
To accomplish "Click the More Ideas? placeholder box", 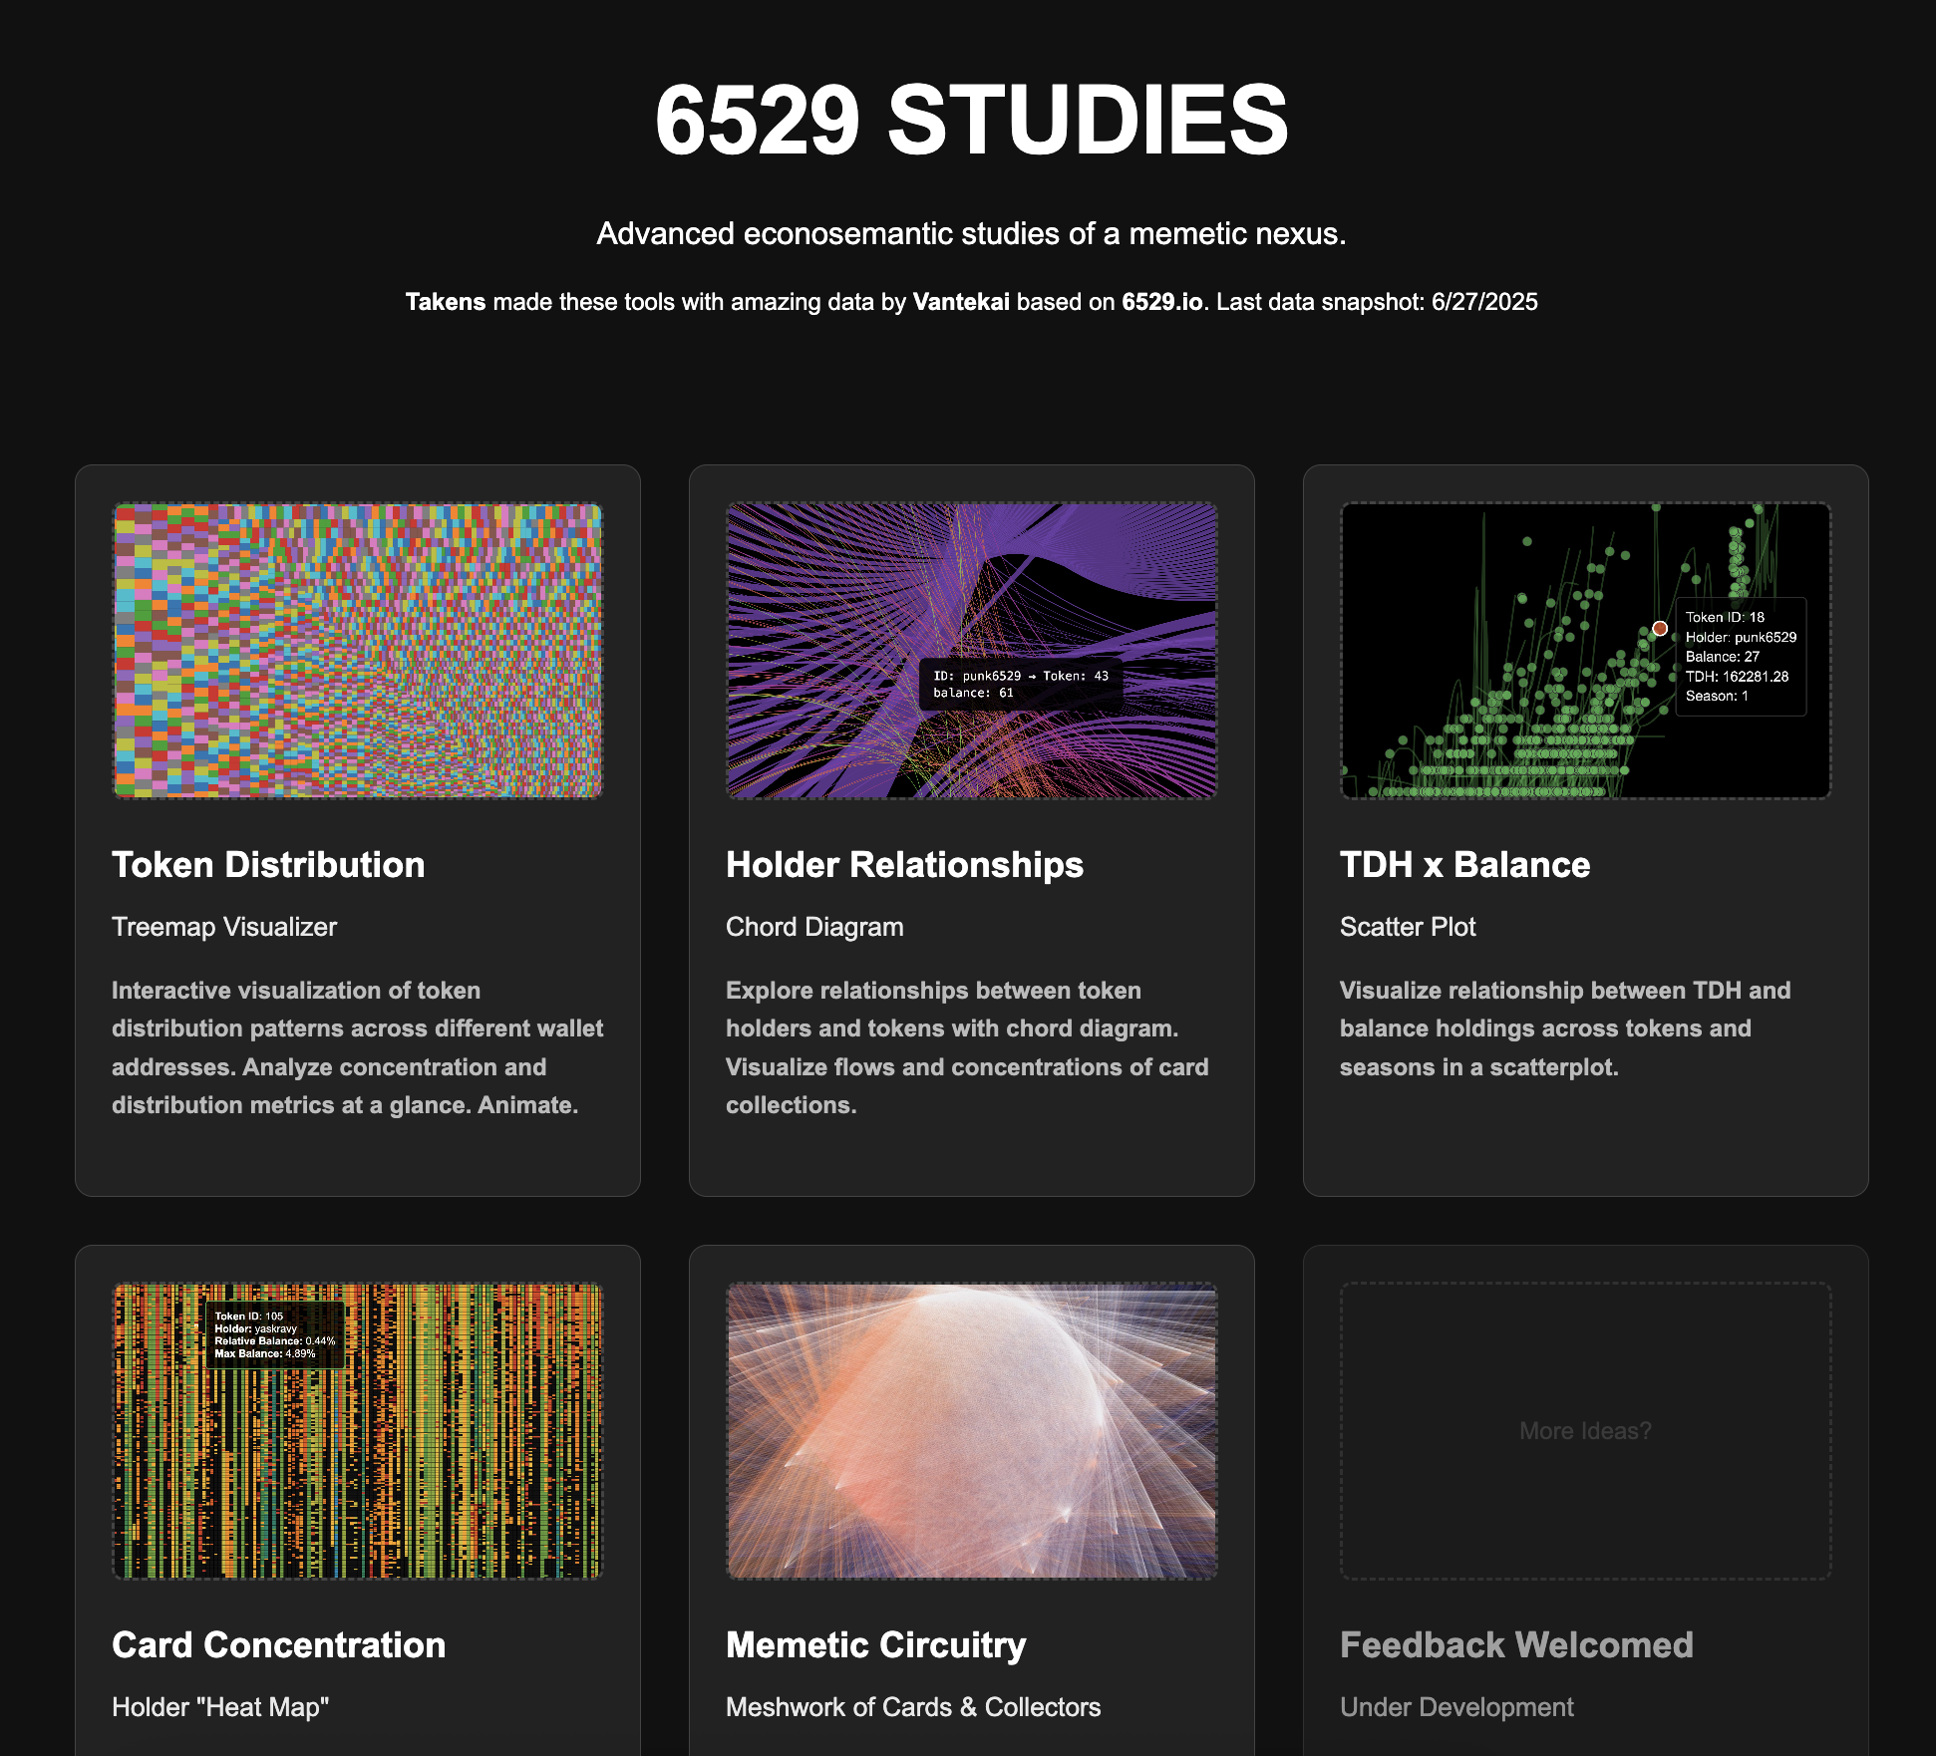I will 1585,1430.
